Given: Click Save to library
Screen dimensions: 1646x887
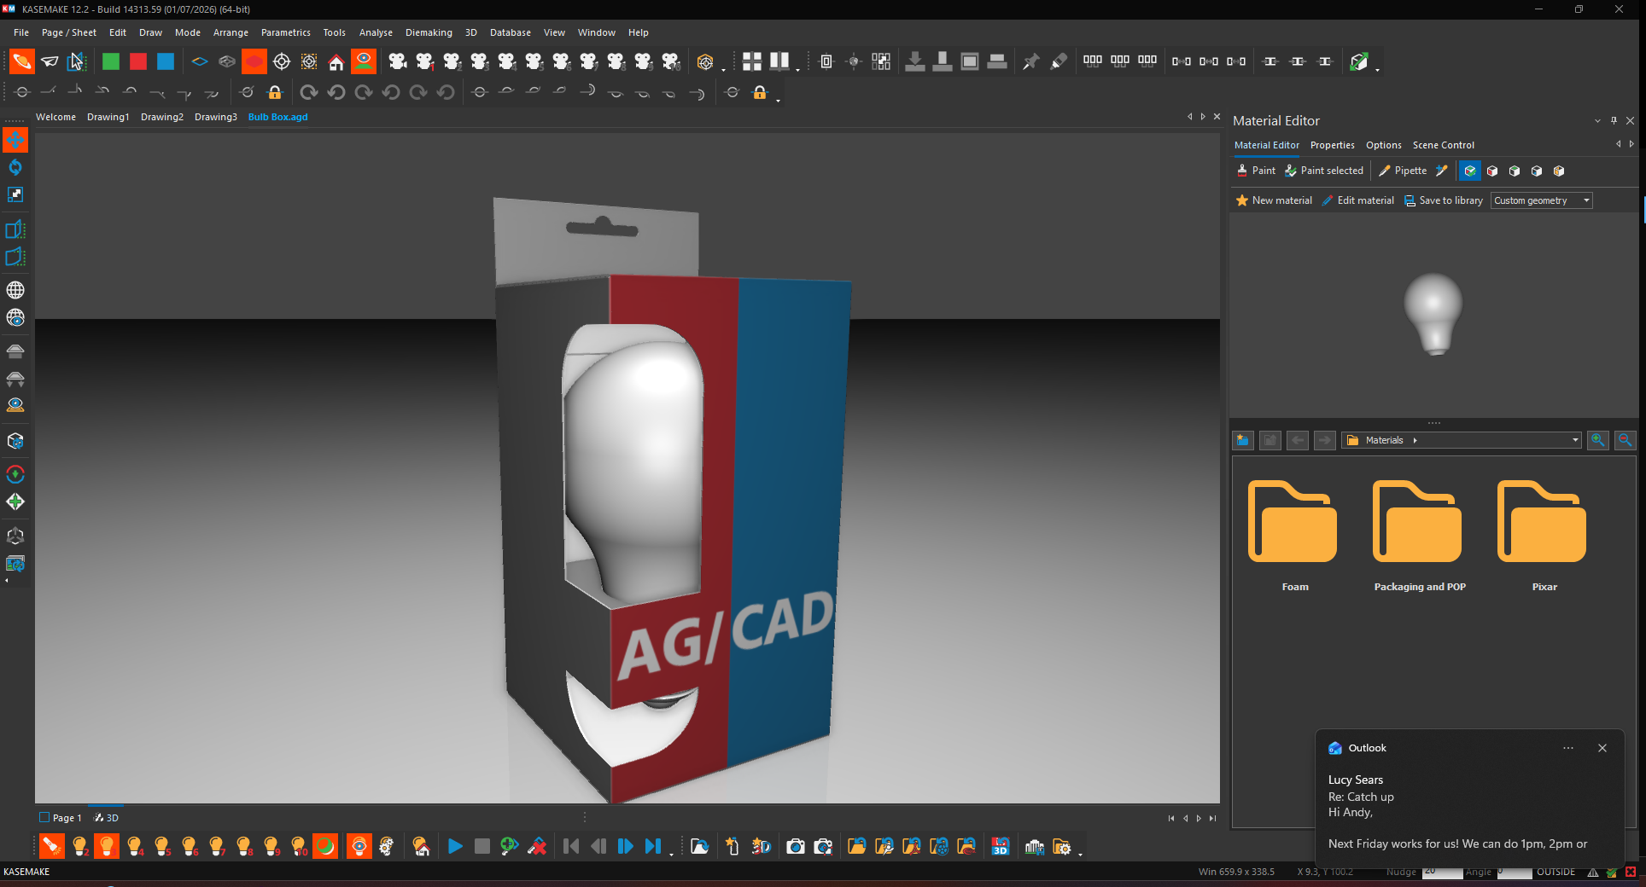Looking at the screenshot, I should click(x=1444, y=200).
